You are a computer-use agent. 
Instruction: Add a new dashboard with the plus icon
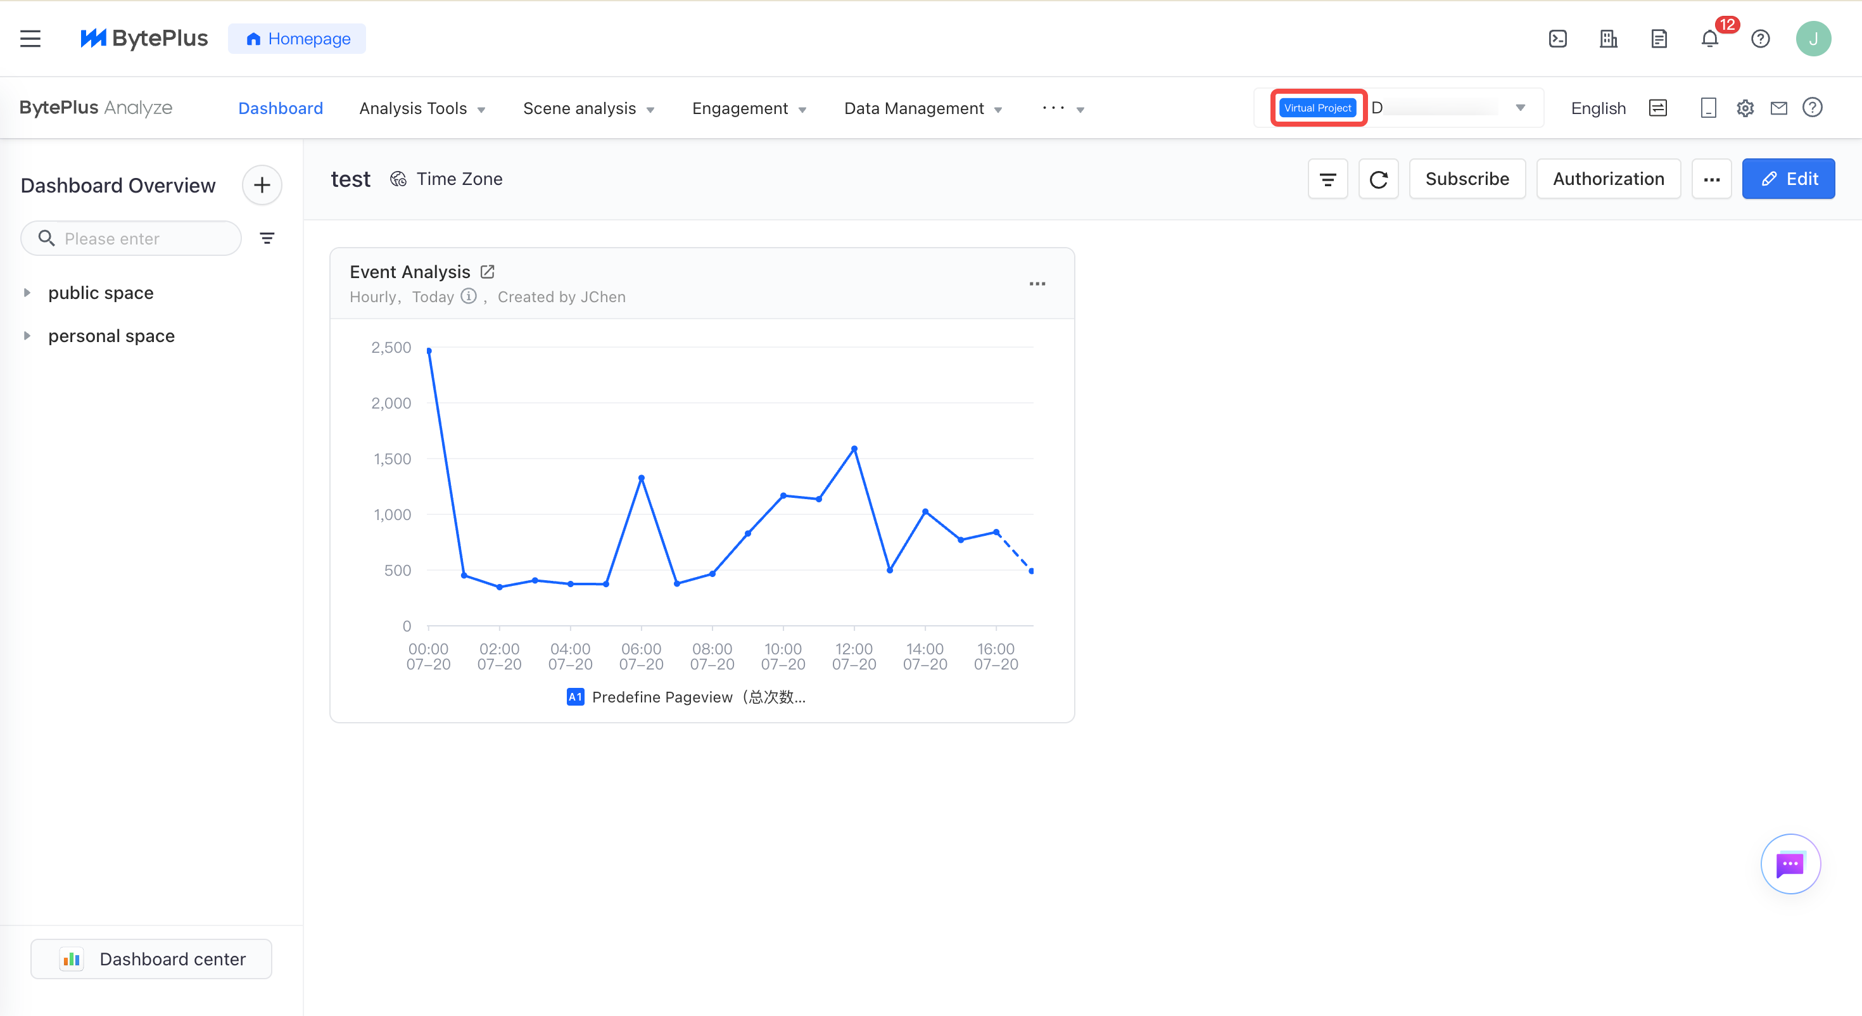click(x=262, y=185)
